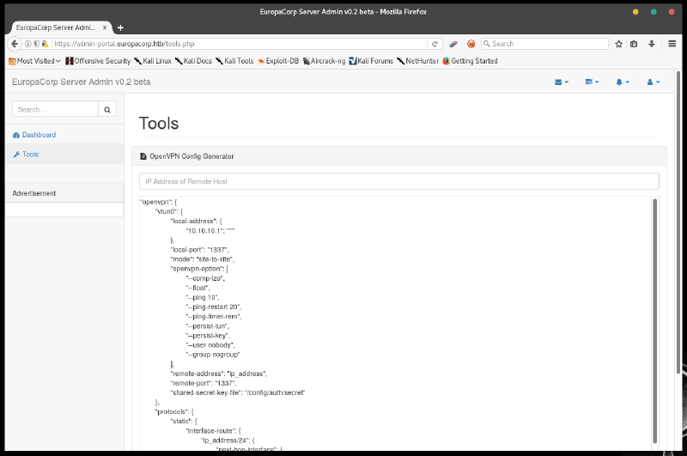The width and height of the screenshot is (687, 456).
Task: Open the Firefox hamburger menu
Action: point(672,44)
